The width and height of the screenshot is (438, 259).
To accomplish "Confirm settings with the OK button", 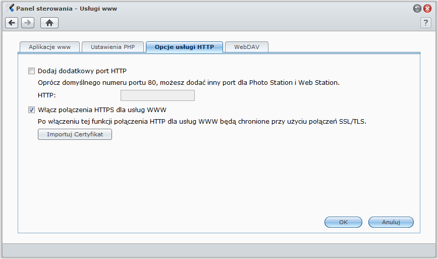I will 343,222.
